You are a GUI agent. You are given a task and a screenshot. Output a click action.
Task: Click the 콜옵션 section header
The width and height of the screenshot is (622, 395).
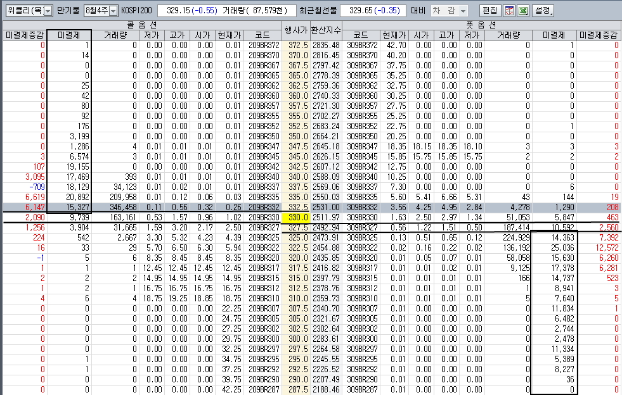pyautogui.click(x=141, y=23)
